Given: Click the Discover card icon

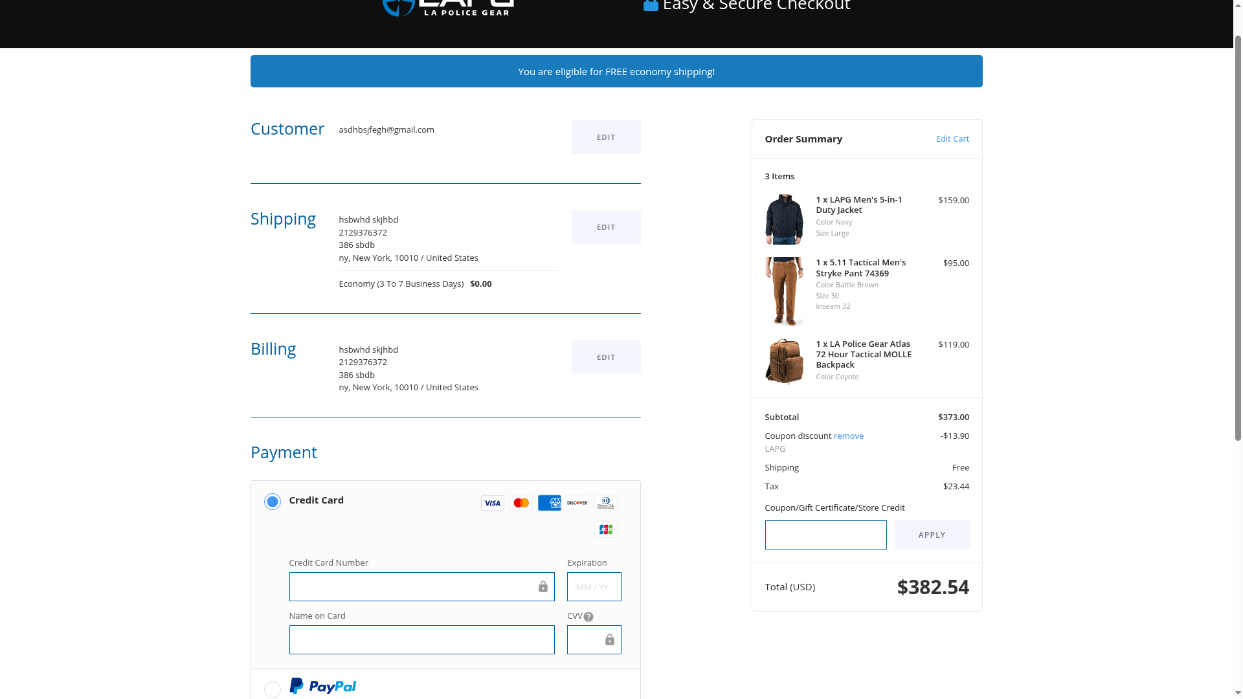Looking at the screenshot, I should point(577,503).
